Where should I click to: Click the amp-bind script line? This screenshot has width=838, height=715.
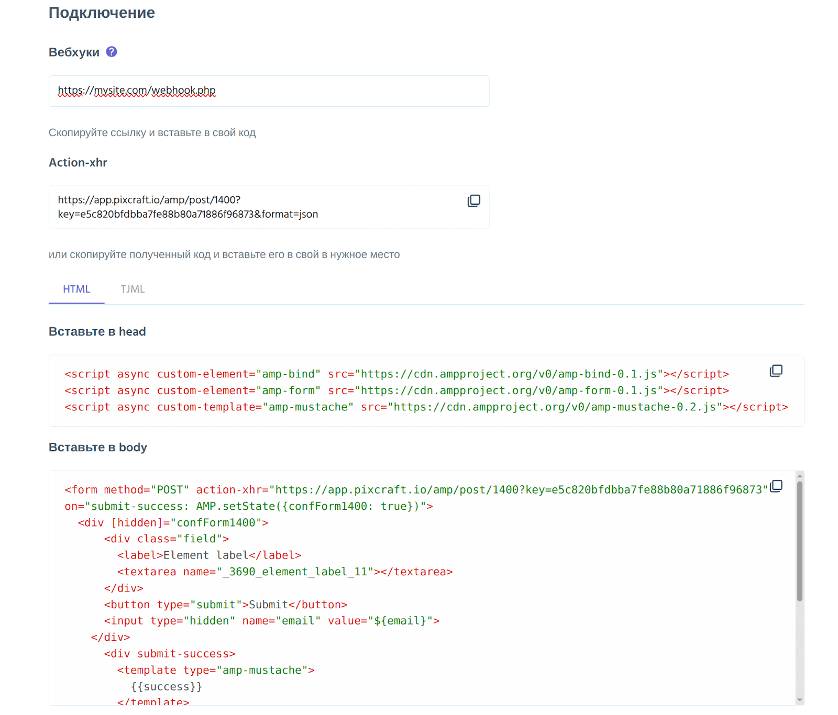(396, 374)
